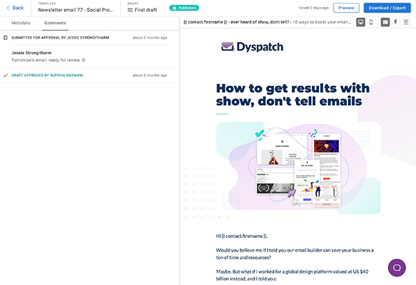Click 'Submitted for approval by Jessie Strongitharm' text
The width and height of the screenshot is (416, 285).
pos(60,37)
